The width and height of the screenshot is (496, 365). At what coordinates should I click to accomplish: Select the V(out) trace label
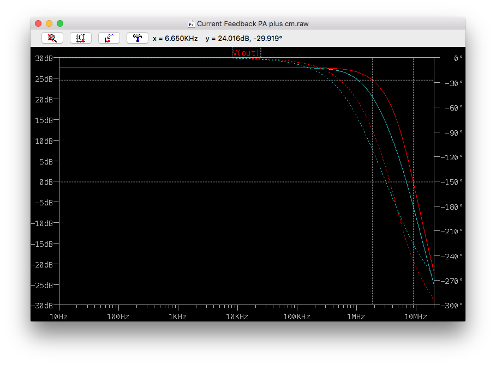click(246, 53)
